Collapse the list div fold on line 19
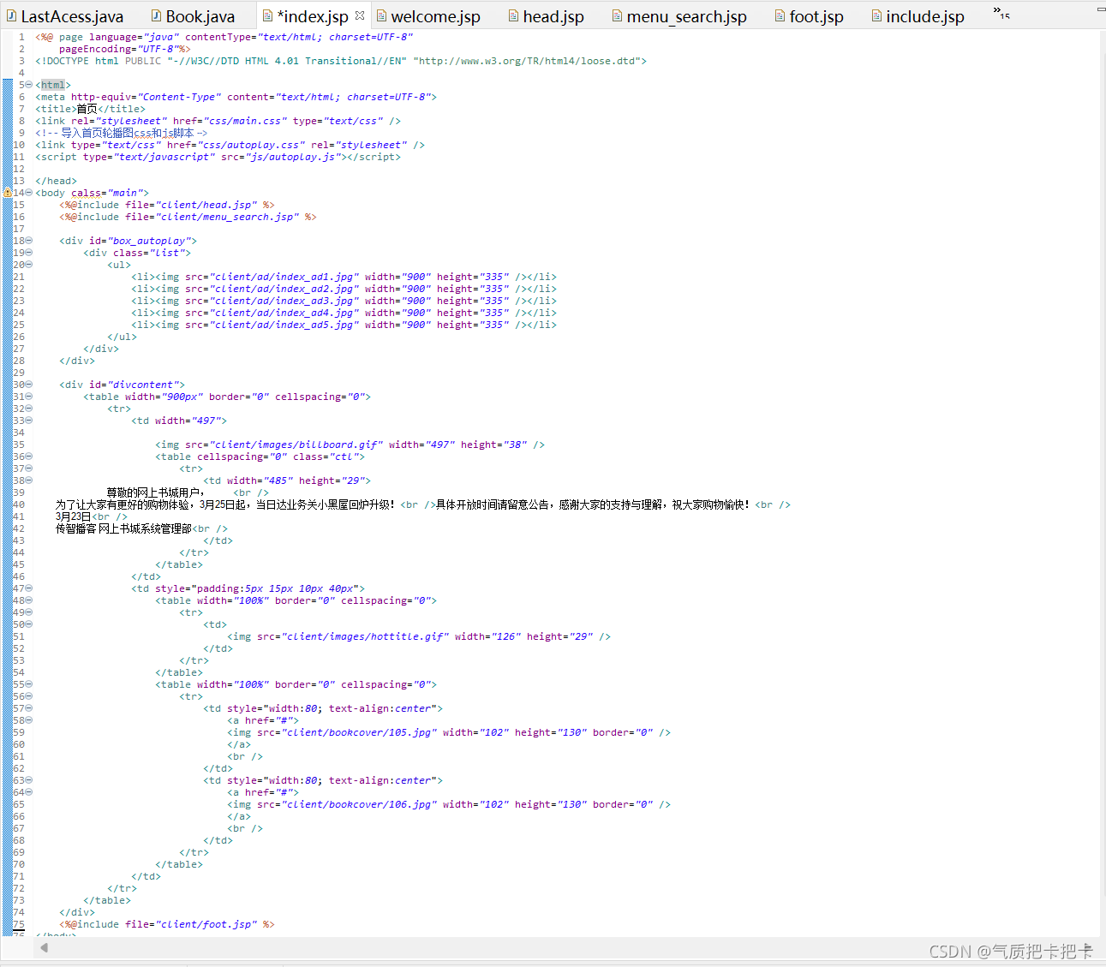The image size is (1106, 967). pos(29,253)
